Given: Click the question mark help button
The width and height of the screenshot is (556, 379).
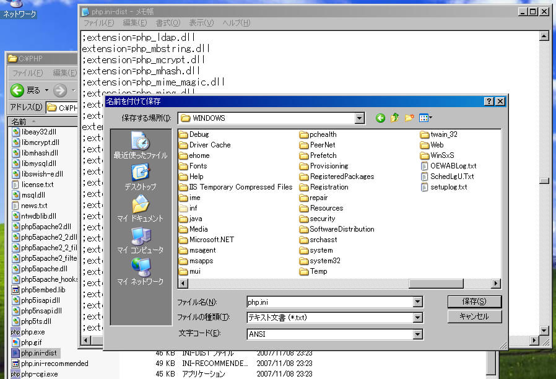Looking at the screenshot, I should coord(489,102).
